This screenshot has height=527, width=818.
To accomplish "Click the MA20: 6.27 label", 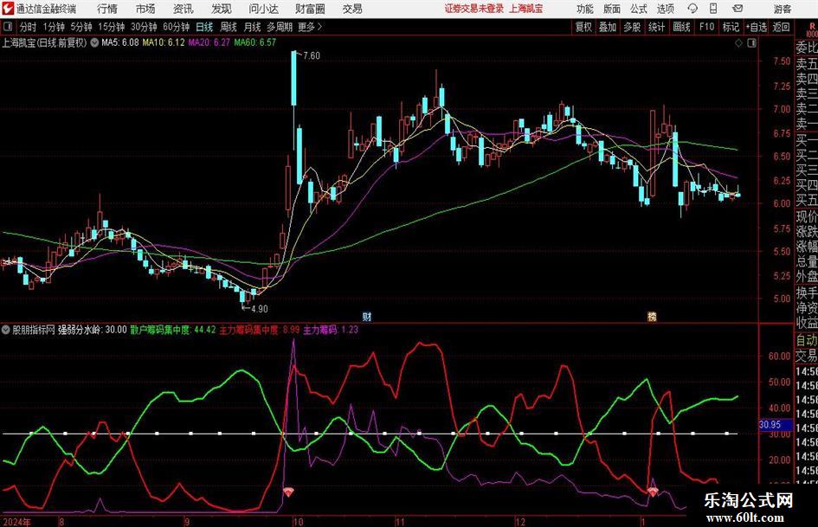I will click(x=209, y=42).
